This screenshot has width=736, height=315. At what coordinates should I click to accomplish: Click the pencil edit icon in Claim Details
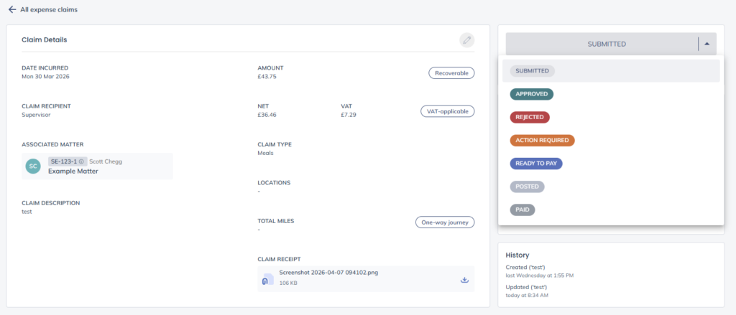[467, 40]
